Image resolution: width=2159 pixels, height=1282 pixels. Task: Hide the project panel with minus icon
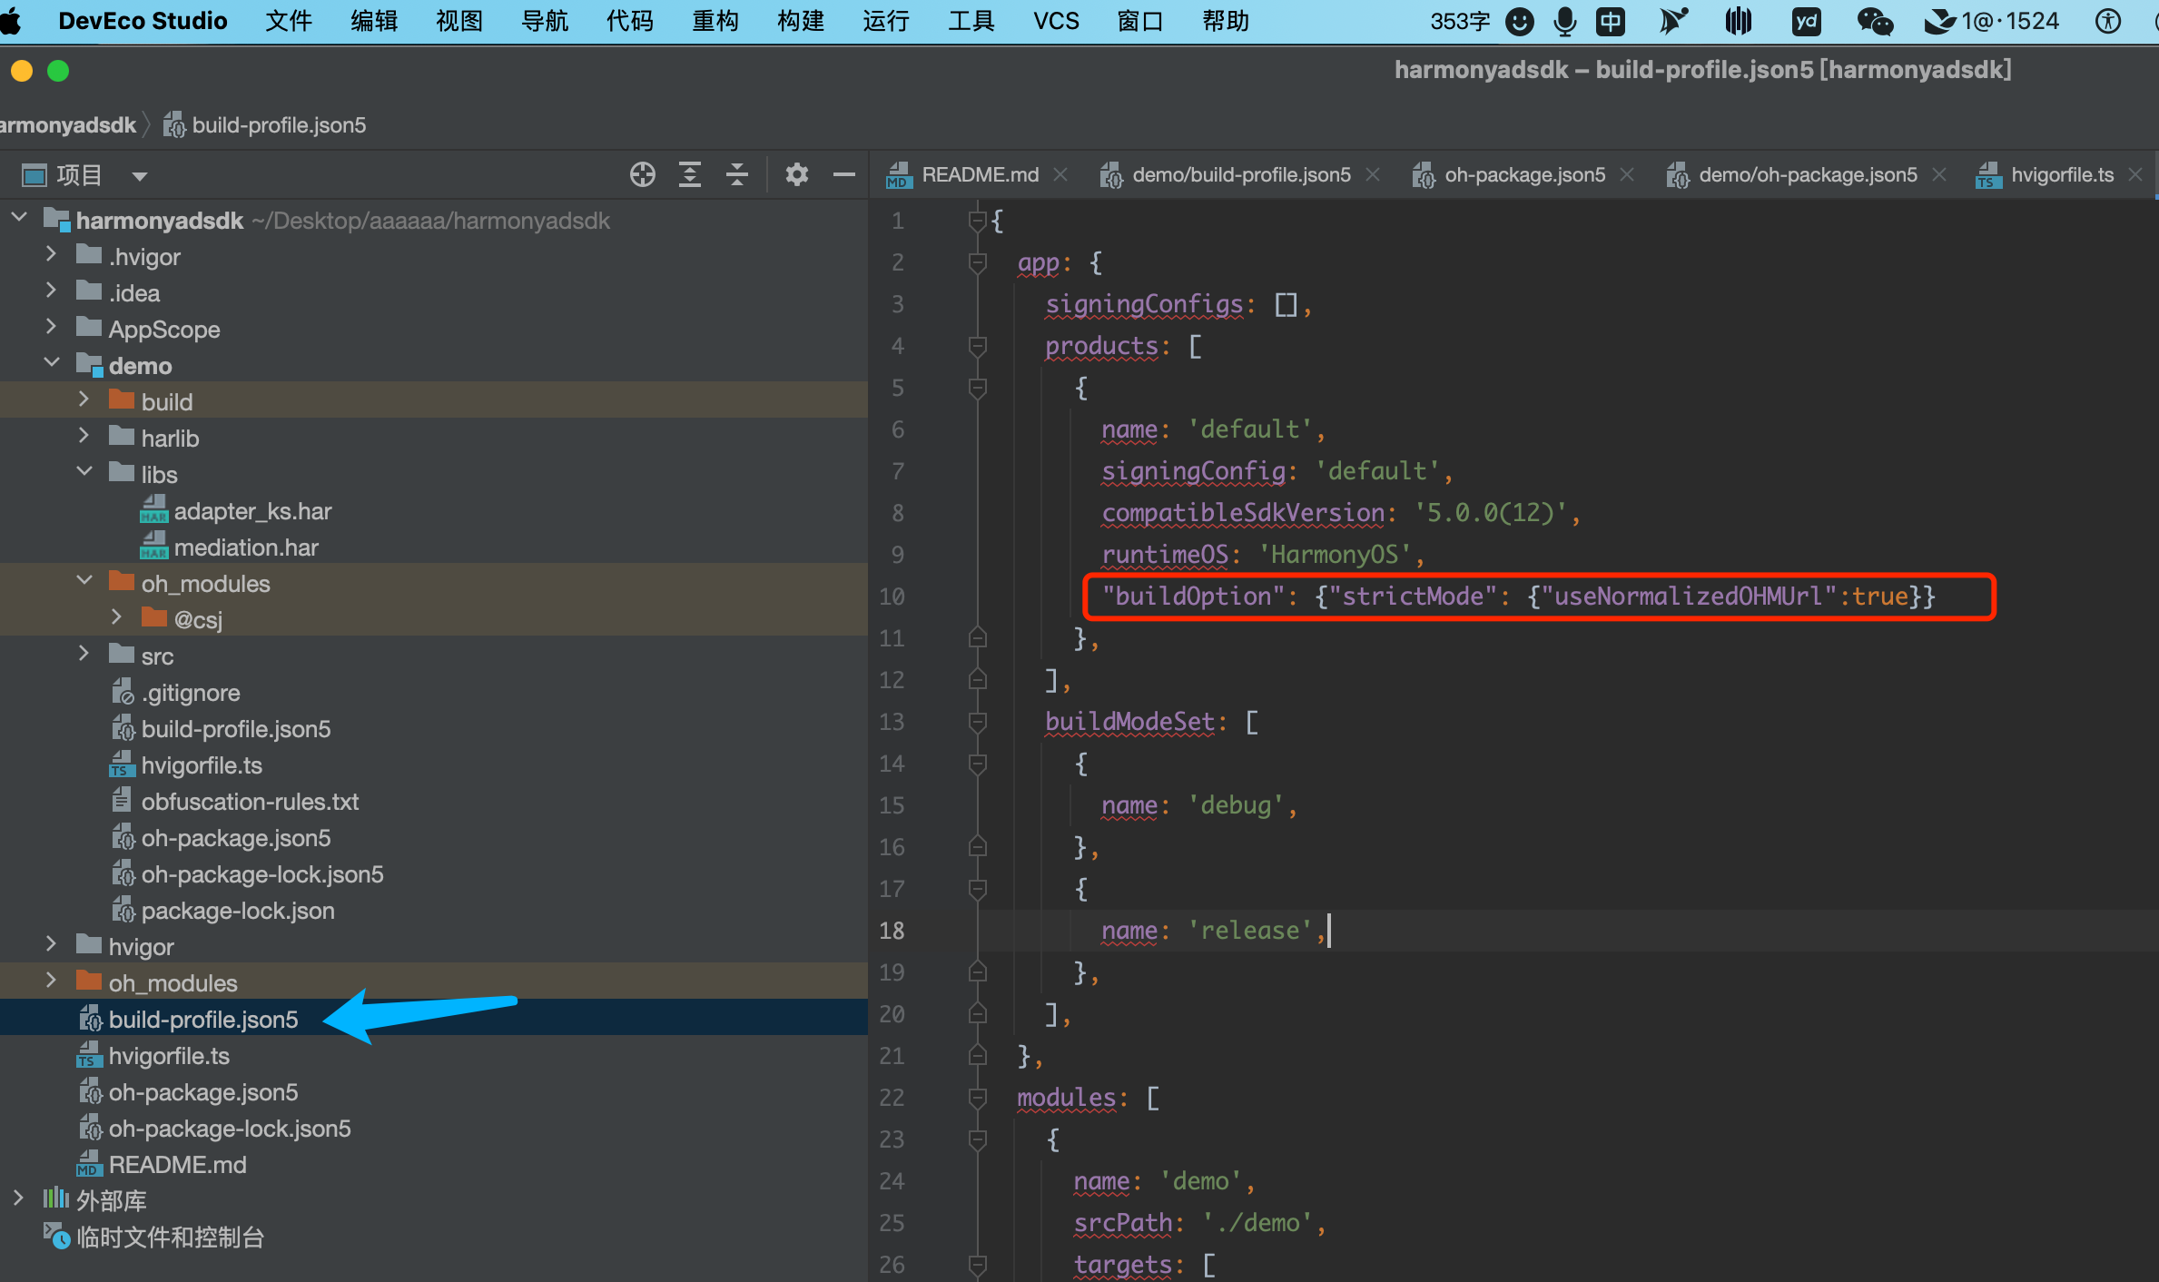click(x=843, y=174)
